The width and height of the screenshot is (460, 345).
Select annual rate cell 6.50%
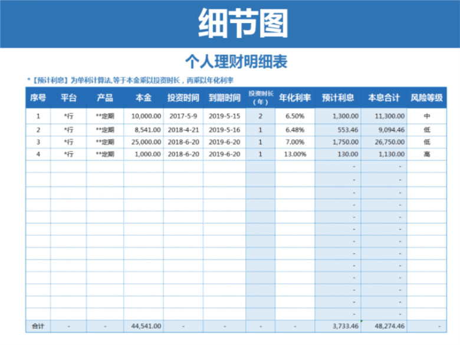295,116
